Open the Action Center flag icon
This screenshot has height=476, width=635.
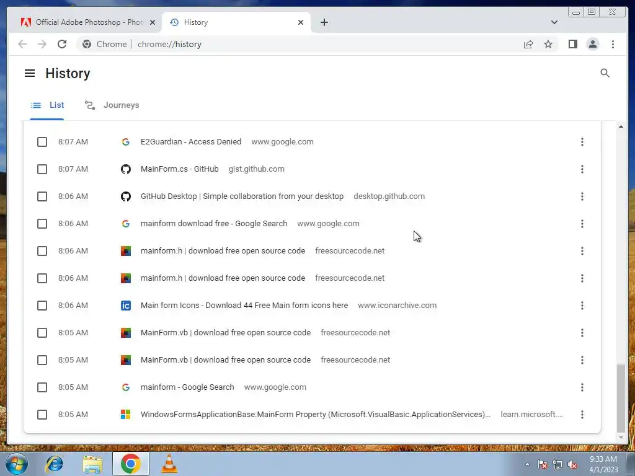point(542,465)
